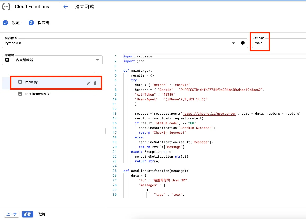
Task: Click the 進入點 entry point field
Action: tap(278, 43)
